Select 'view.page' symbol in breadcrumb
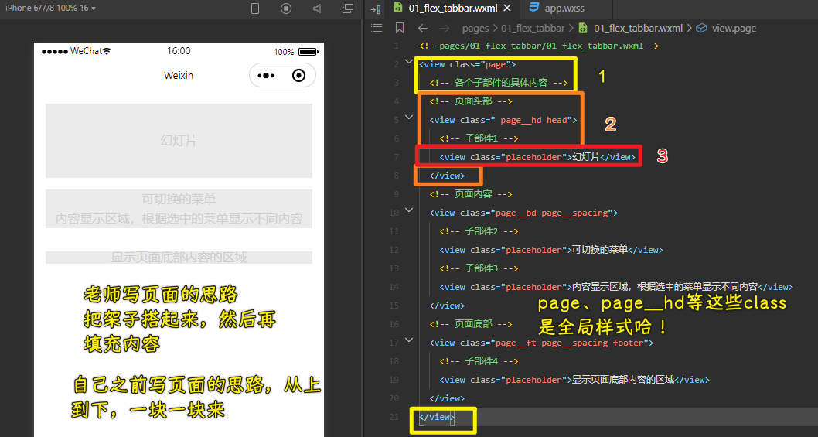The image size is (818, 437). pos(734,28)
